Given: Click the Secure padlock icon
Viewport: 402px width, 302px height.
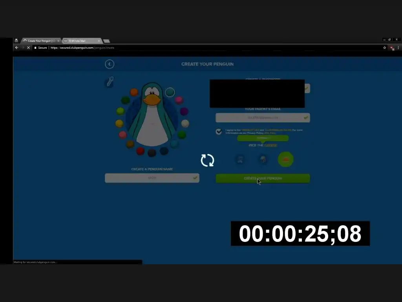Looking at the screenshot, I should [x=35, y=48].
